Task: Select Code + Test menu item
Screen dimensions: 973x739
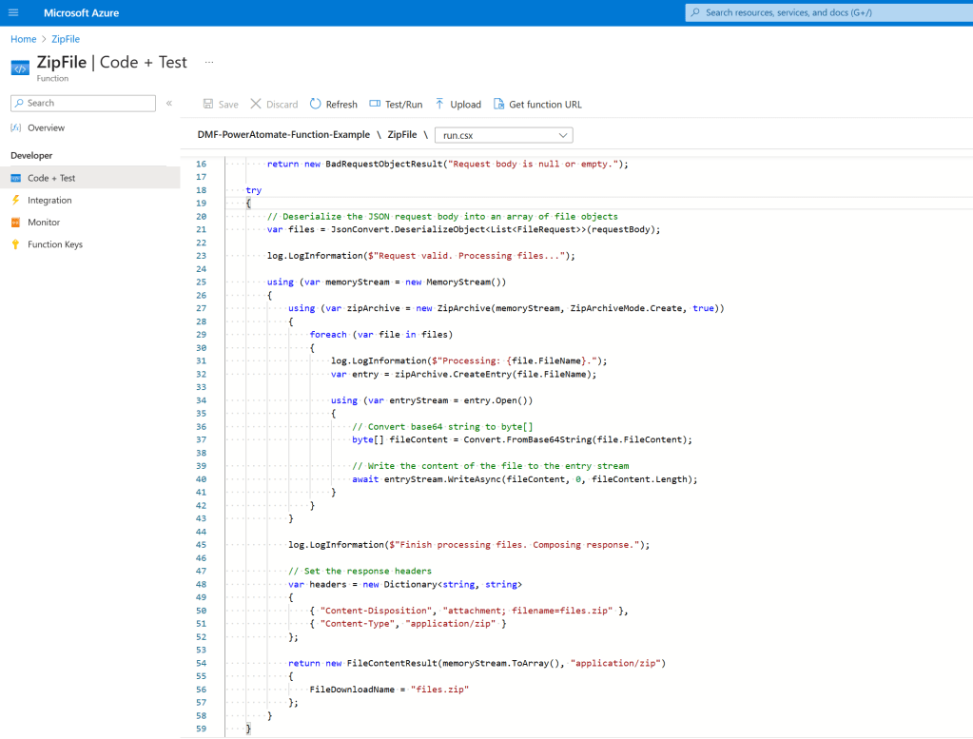Action: [51, 178]
